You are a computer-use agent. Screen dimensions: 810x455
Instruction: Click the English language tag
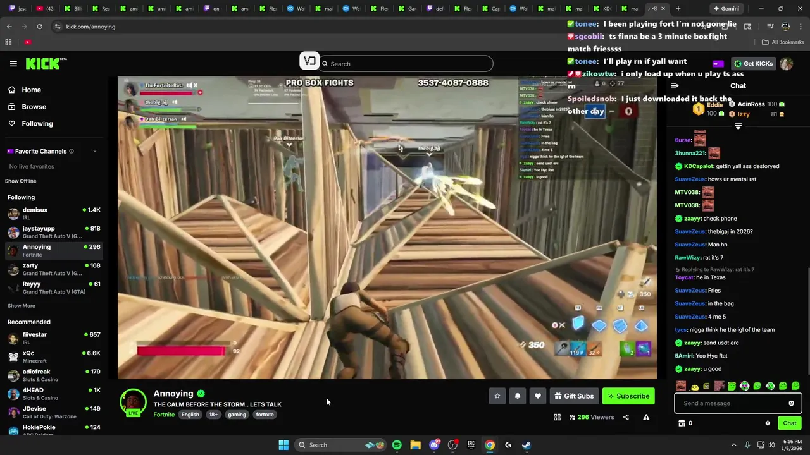tap(190, 415)
